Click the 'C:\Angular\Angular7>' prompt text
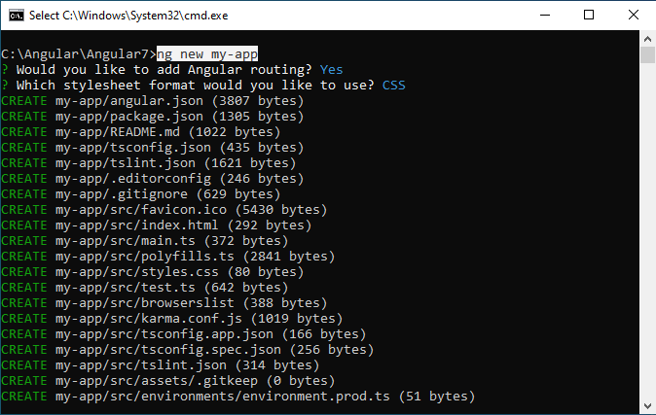This screenshot has width=656, height=415. (x=79, y=53)
